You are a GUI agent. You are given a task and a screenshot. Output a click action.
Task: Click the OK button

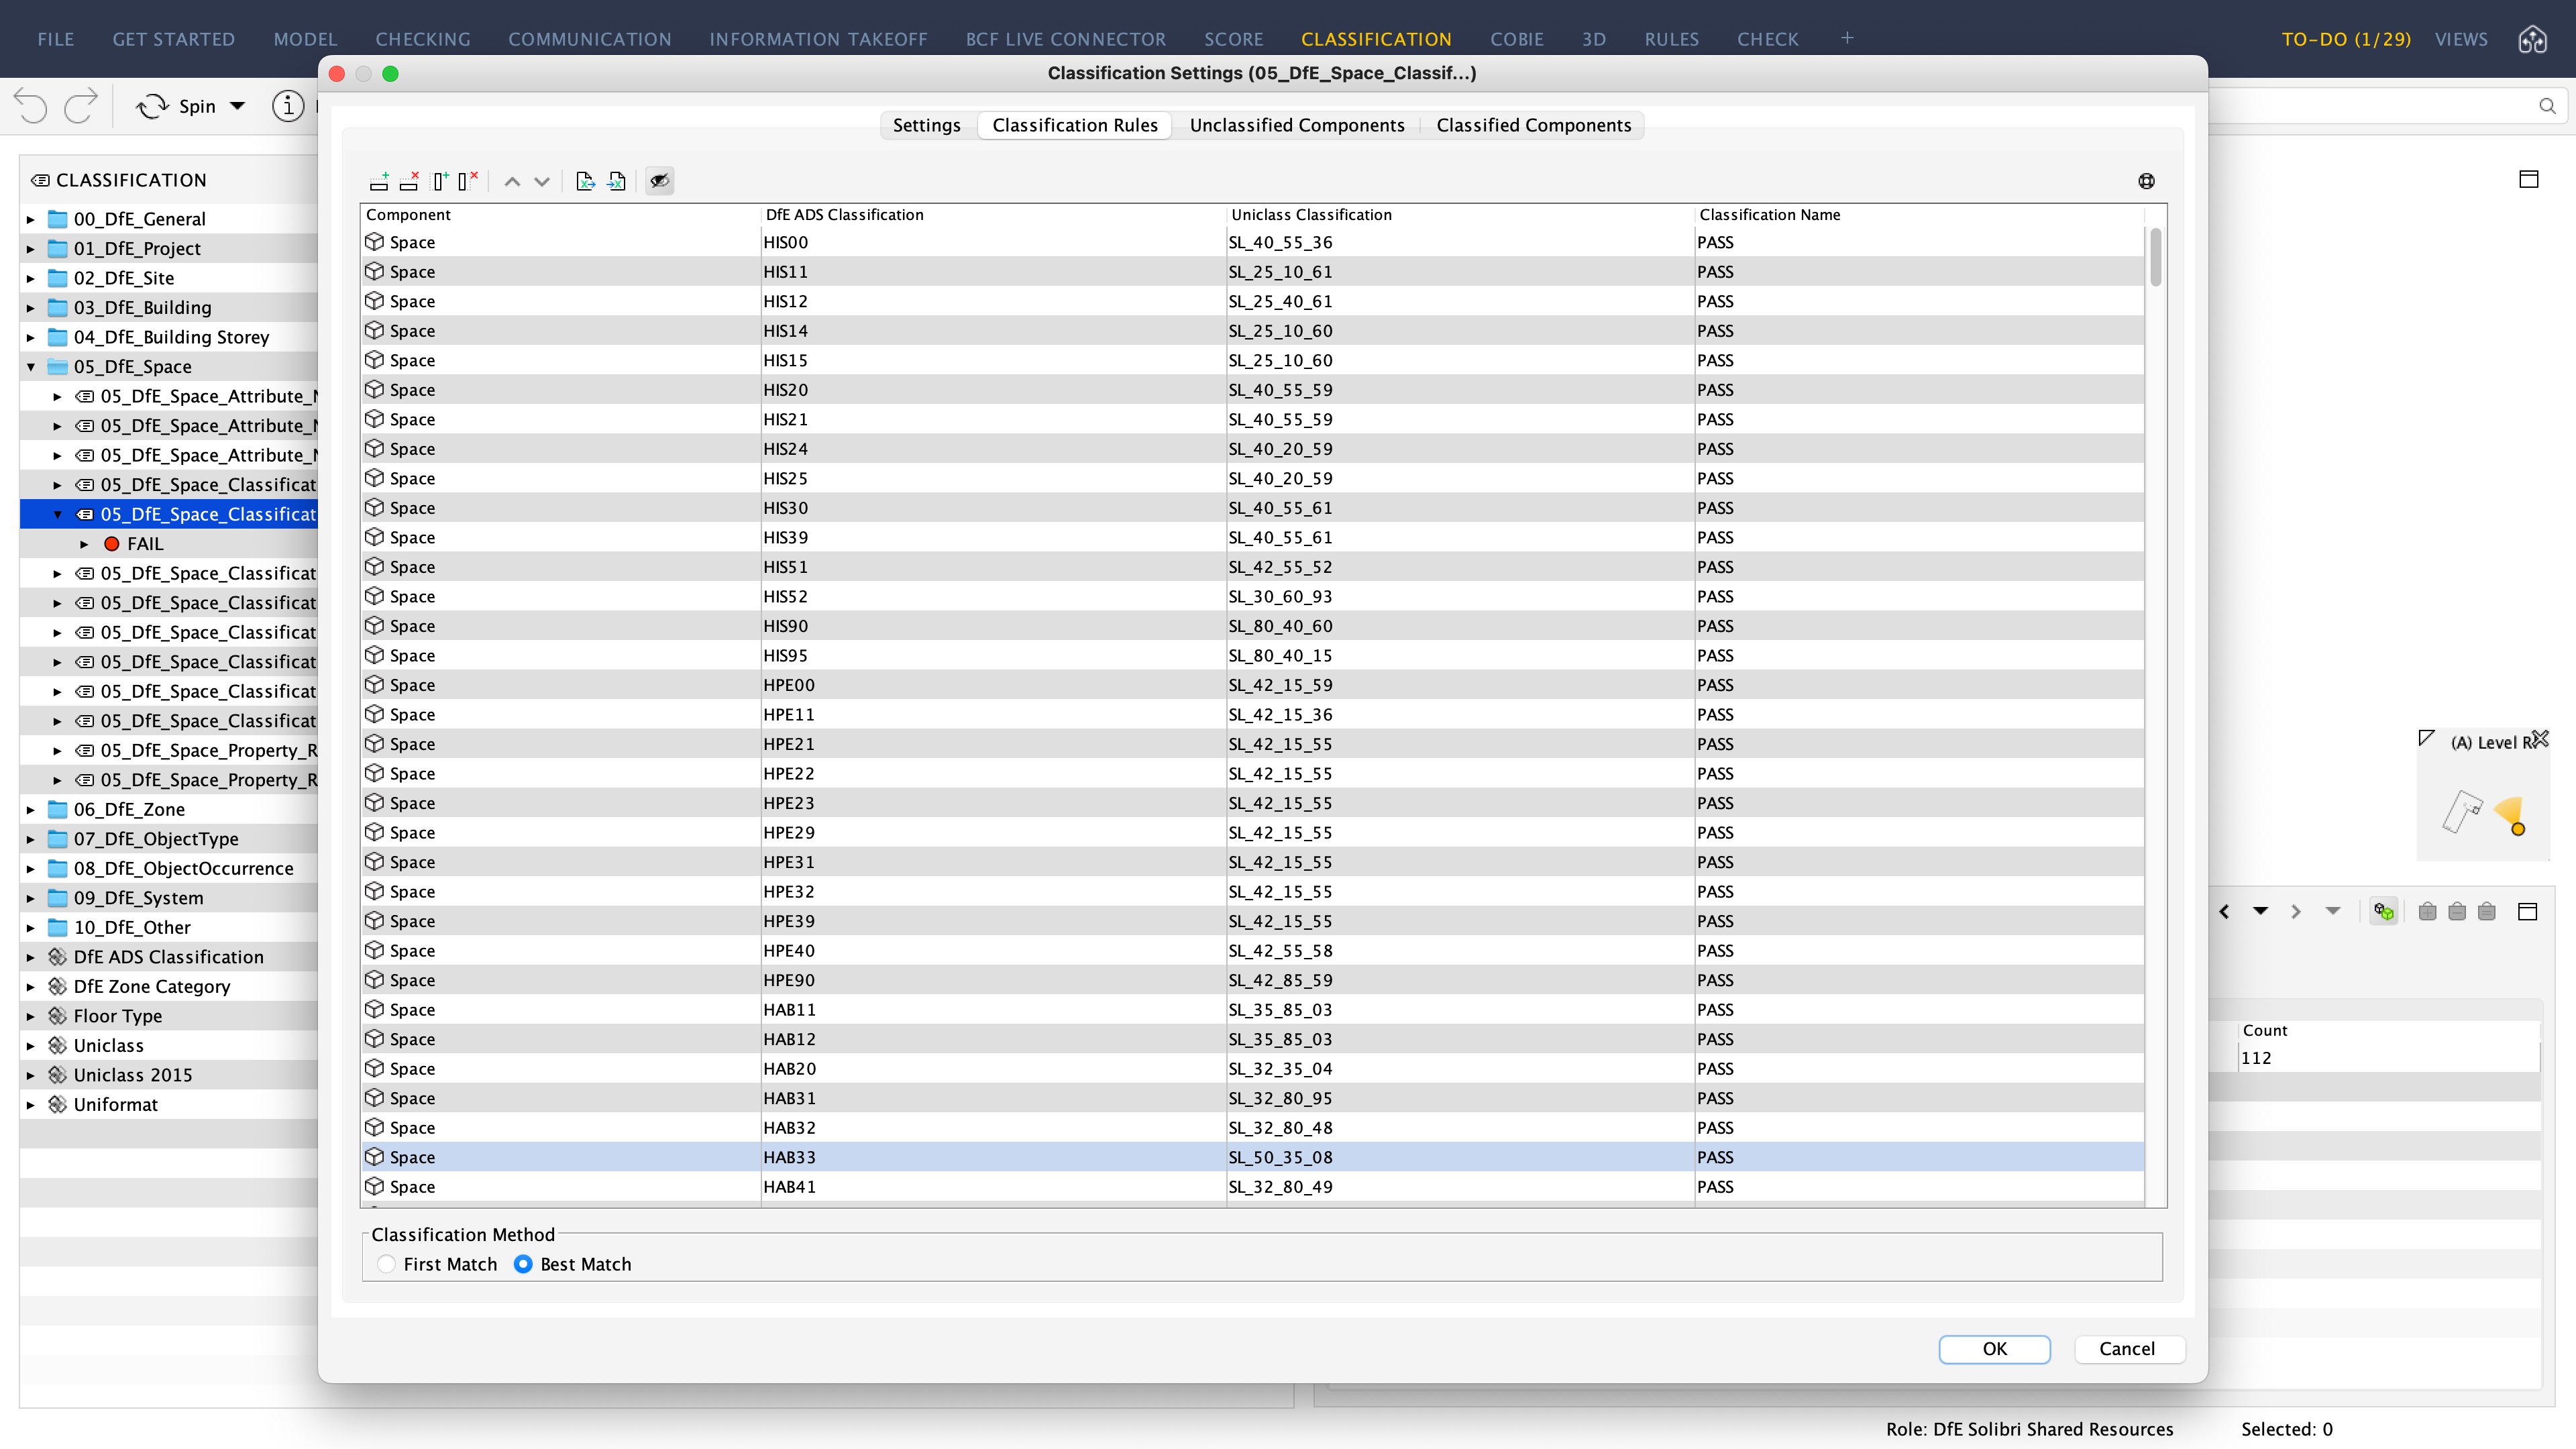[1994, 1349]
